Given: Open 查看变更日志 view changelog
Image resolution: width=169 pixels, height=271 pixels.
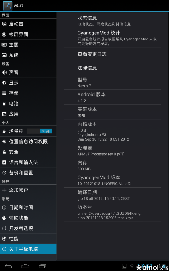Looking at the screenshot, I should point(112,54).
